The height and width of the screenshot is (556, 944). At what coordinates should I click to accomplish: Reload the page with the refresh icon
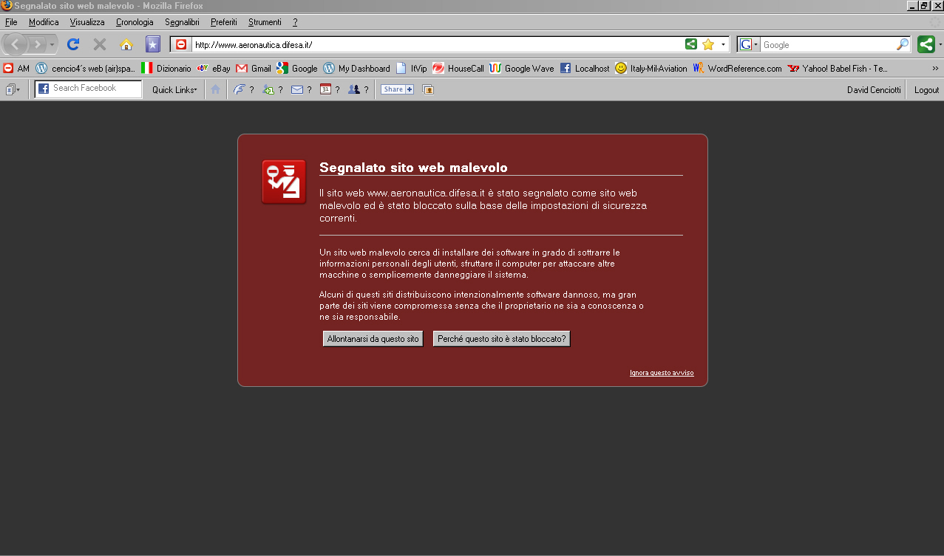73,44
